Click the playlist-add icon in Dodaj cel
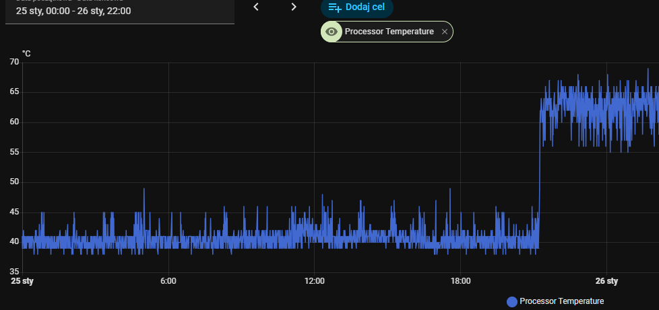 [334, 7]
